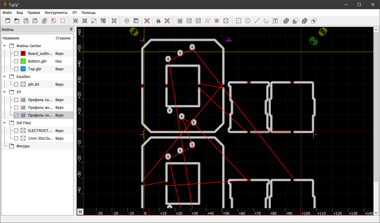Check the Board_outlin... file checkbox
The height and width of the screenshot is (223, 380).
tap(16, 54)
